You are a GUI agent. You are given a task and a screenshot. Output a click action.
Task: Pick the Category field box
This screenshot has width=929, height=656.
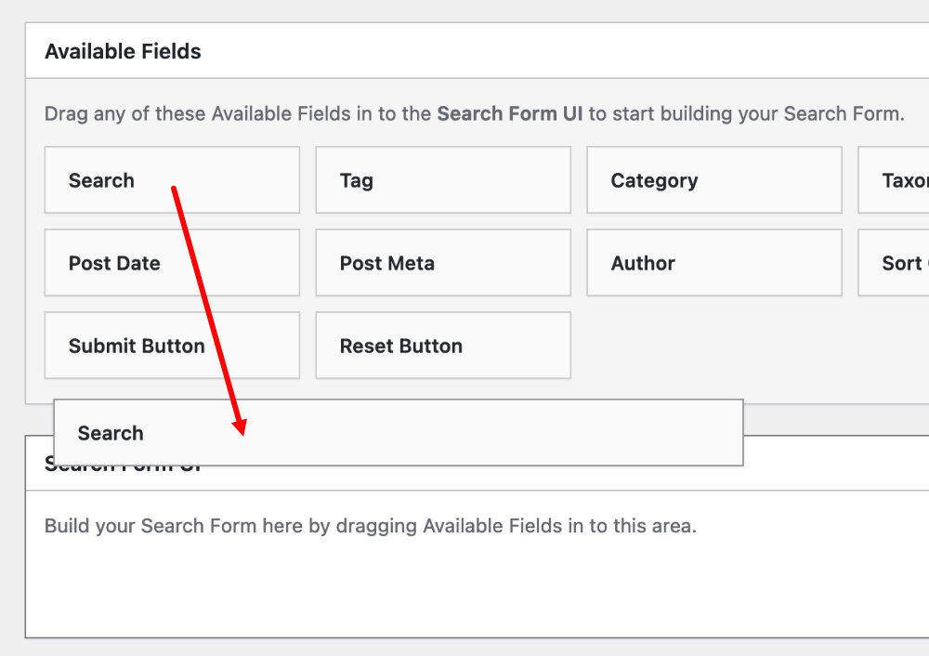713,180
